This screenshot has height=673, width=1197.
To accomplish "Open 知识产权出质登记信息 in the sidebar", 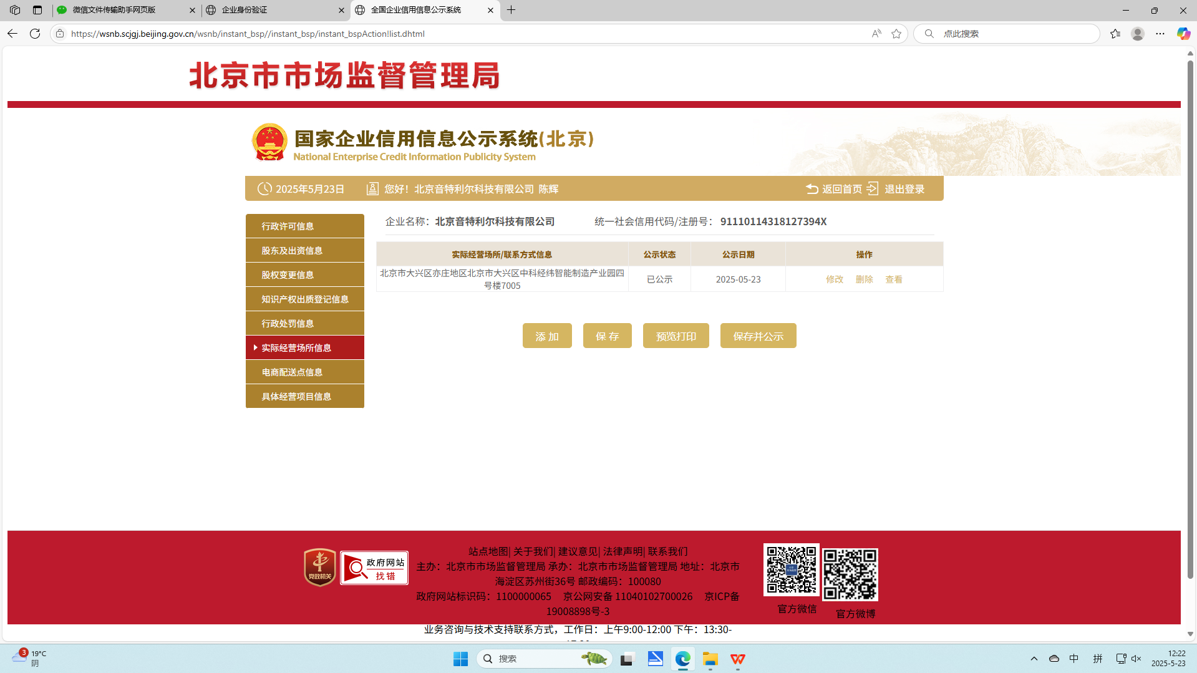I will pos(305,299).
